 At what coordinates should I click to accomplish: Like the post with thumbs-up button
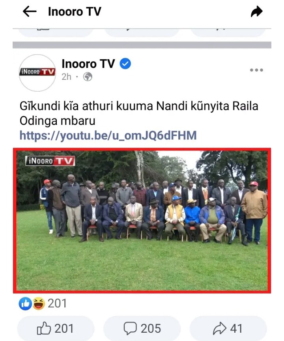55,328
